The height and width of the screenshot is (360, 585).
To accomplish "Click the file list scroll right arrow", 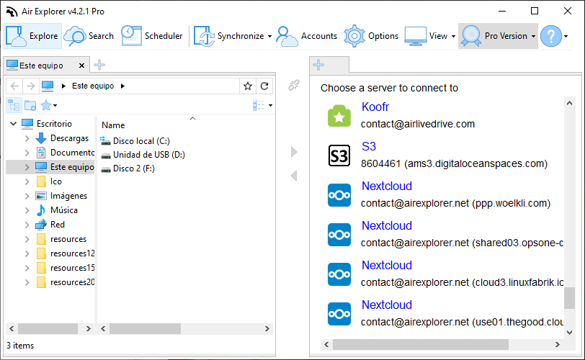I will [267, 329].
